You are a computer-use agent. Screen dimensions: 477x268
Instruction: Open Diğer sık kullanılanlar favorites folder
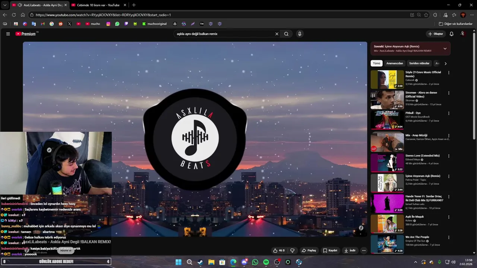coord(455,24)
